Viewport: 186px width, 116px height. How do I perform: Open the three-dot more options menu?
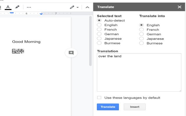coord(29,7)
